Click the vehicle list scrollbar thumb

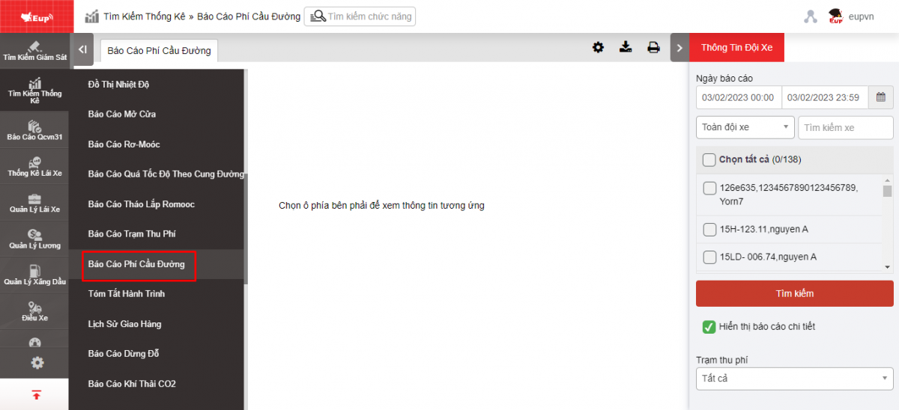pos(888,191)
